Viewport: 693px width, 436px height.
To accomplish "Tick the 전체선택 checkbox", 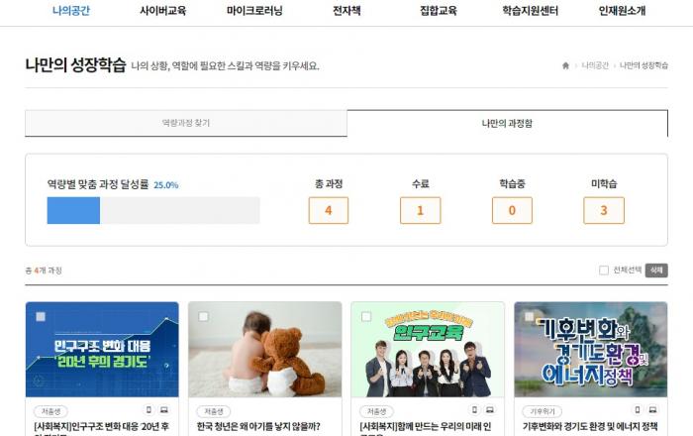I will [x=604, y=271].
